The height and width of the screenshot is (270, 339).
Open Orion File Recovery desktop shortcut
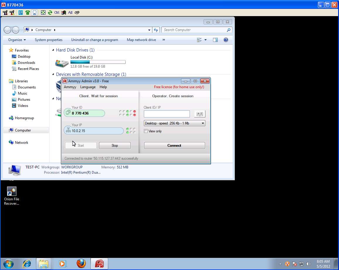pyautogui.click(x=11, y=196)
